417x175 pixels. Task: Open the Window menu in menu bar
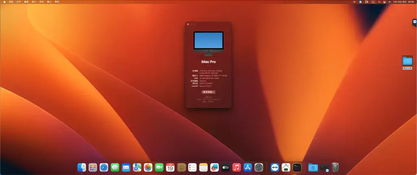(49, 2)
